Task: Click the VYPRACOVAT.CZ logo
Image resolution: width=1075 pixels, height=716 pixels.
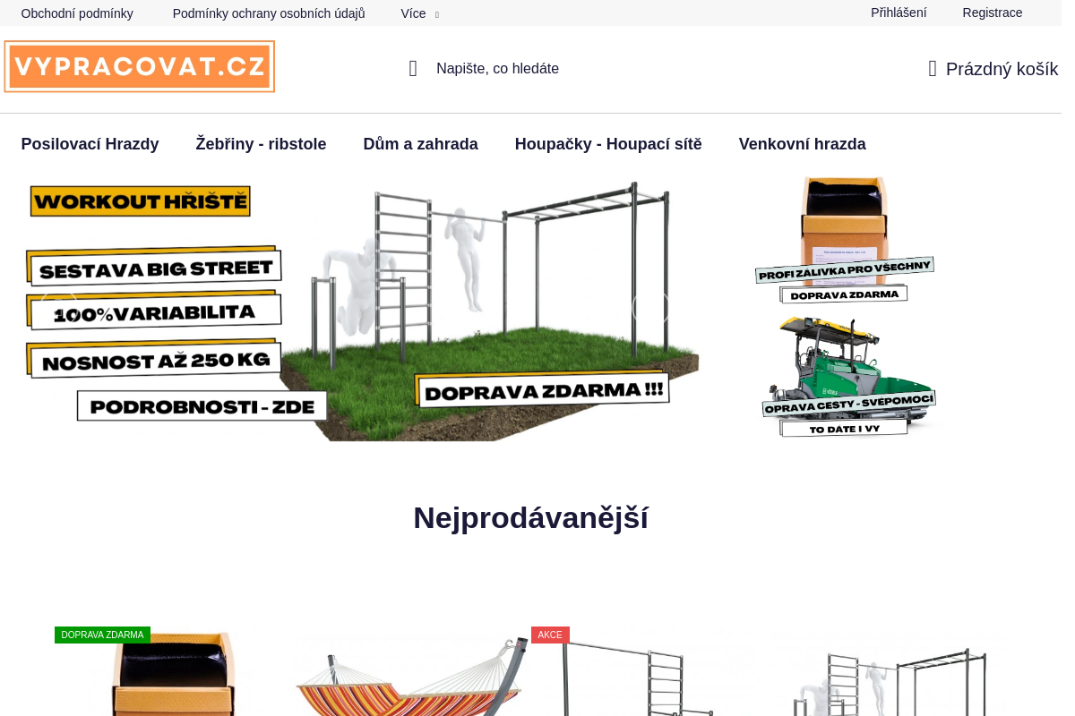Action: [139, 66]
